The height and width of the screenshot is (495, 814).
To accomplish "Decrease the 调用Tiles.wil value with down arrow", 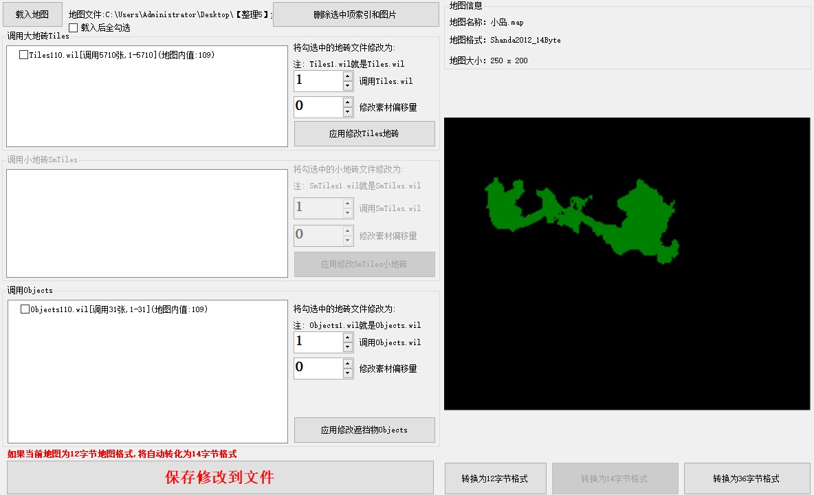I will pyautogui.click(x=348, y=86).
